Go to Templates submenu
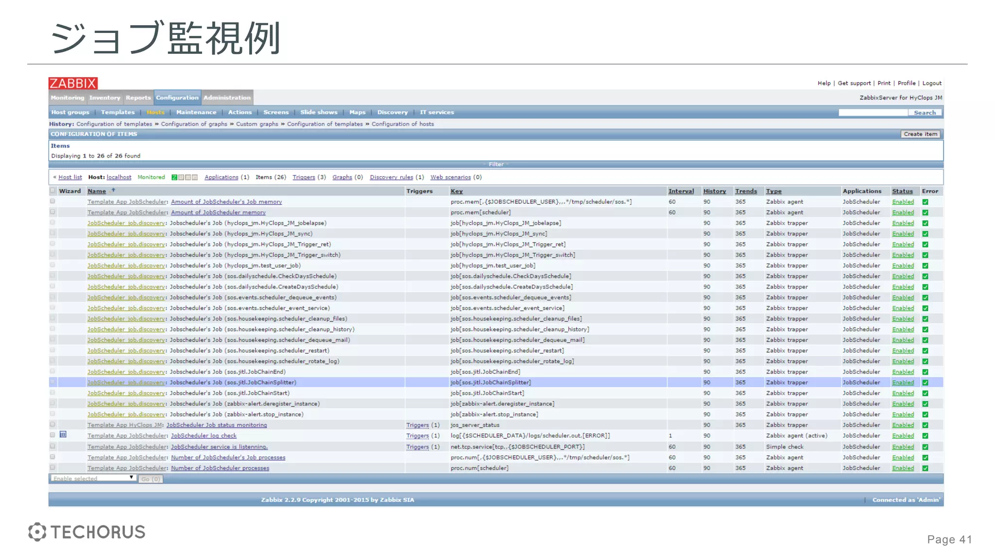Screen dimensions: 995x559 point(118,112)
